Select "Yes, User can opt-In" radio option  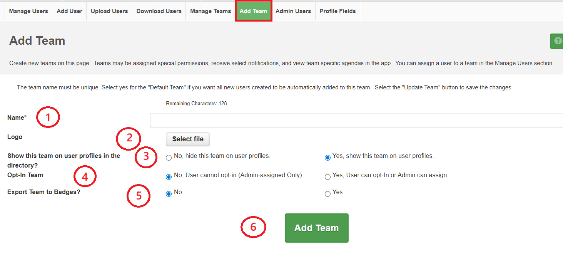click(327, 177)
